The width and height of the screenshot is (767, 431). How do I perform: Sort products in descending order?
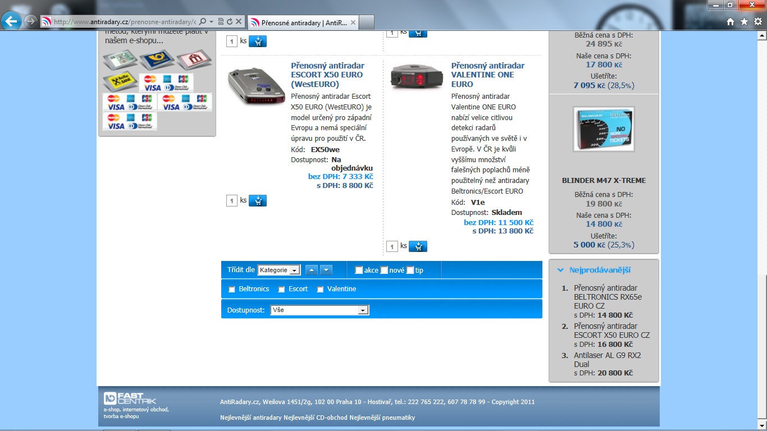click(326, 270)
